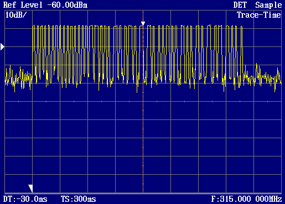This screenshot has height=204, width=285.
Task: Click the 10dB/ scale label
Action: pos(16,15)
